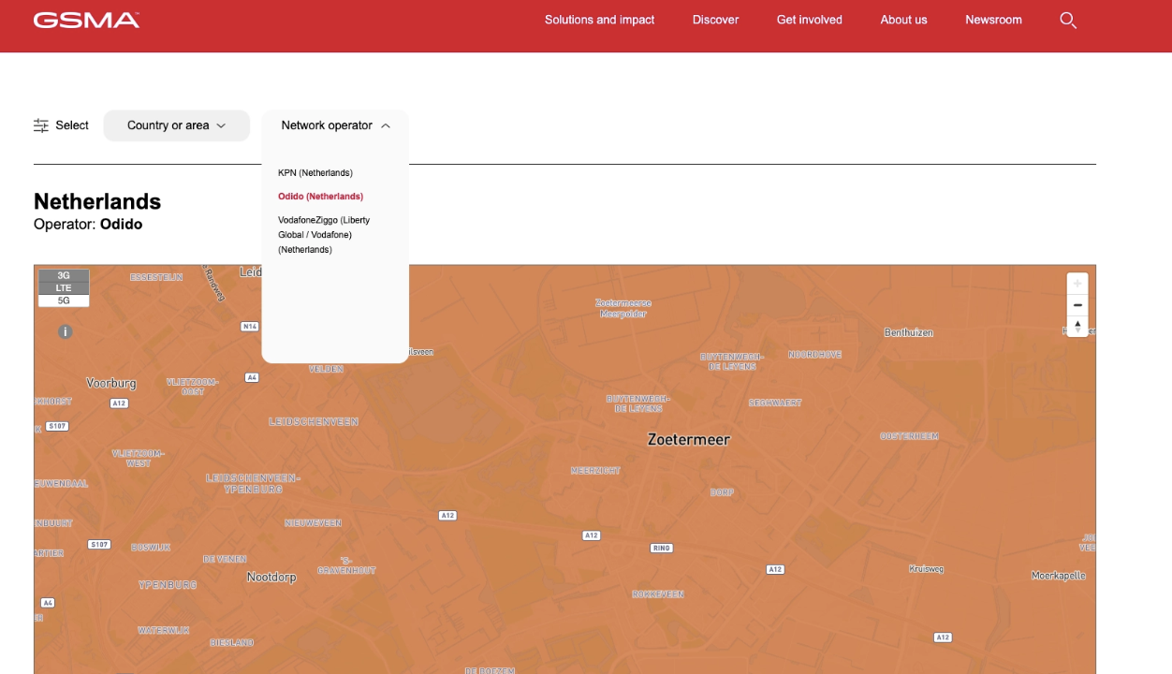Open the About us menu
Screen dimensions: 1172x674
coord(903,20)
